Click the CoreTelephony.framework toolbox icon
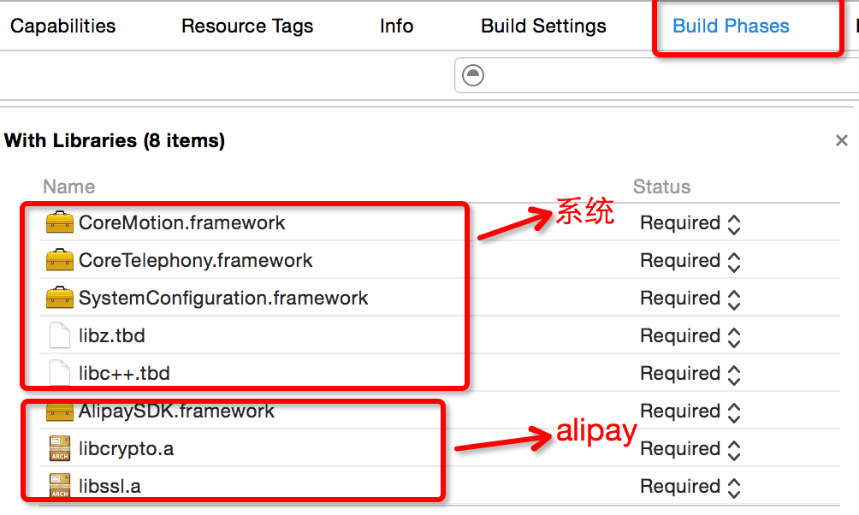 pos(59,261)
